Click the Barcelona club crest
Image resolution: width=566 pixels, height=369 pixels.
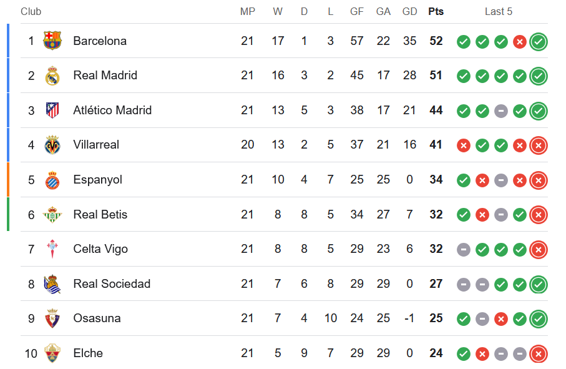coord(52,41)
